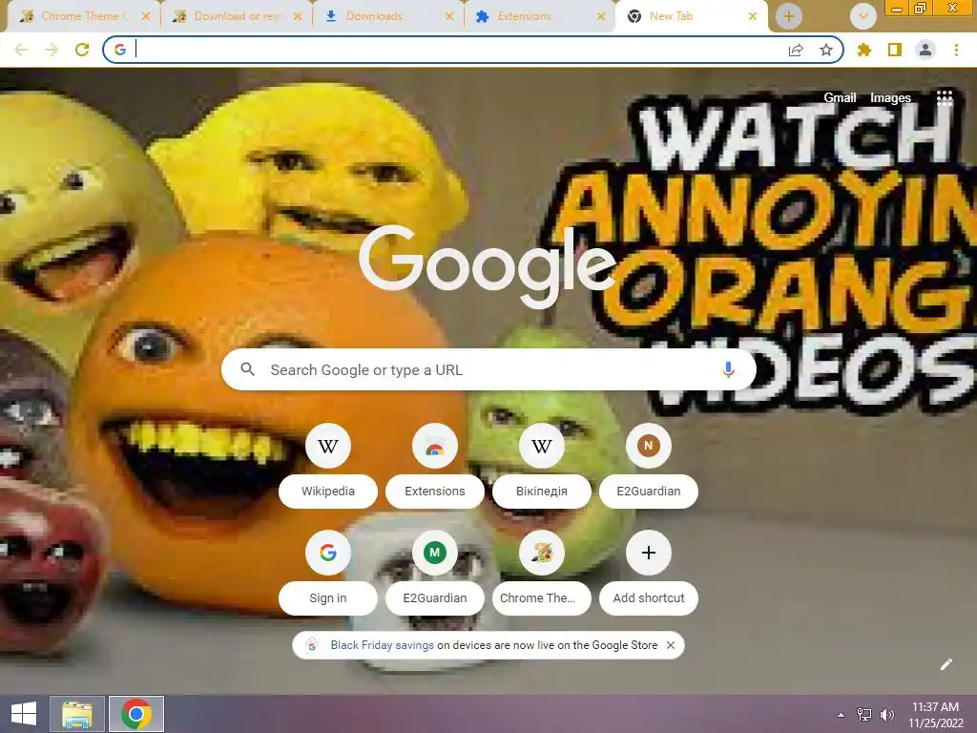This screenshot has height=733, width=977.
Task: Open the Extensions puzzle icon in toolbar
Action: [864, 50]
